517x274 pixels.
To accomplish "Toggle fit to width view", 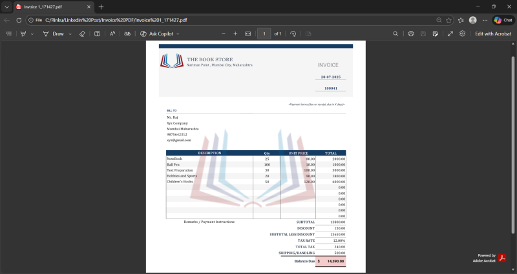I will pos(248,34).
